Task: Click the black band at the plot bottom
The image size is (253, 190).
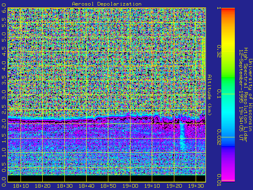Action: (107, 179)
